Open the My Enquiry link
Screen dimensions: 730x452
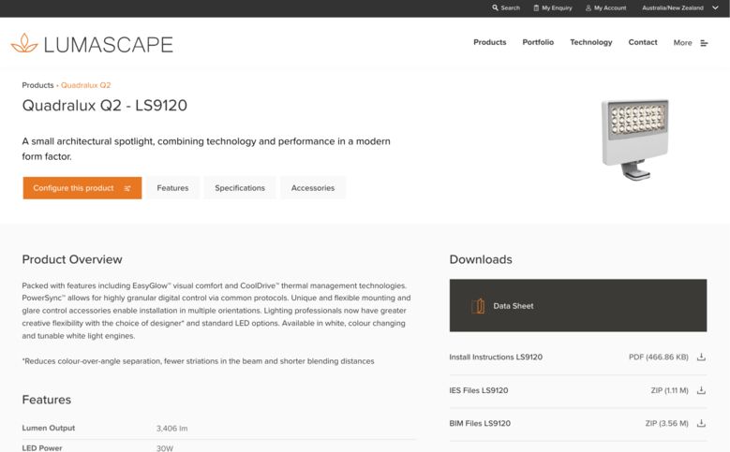coord(557,7)
